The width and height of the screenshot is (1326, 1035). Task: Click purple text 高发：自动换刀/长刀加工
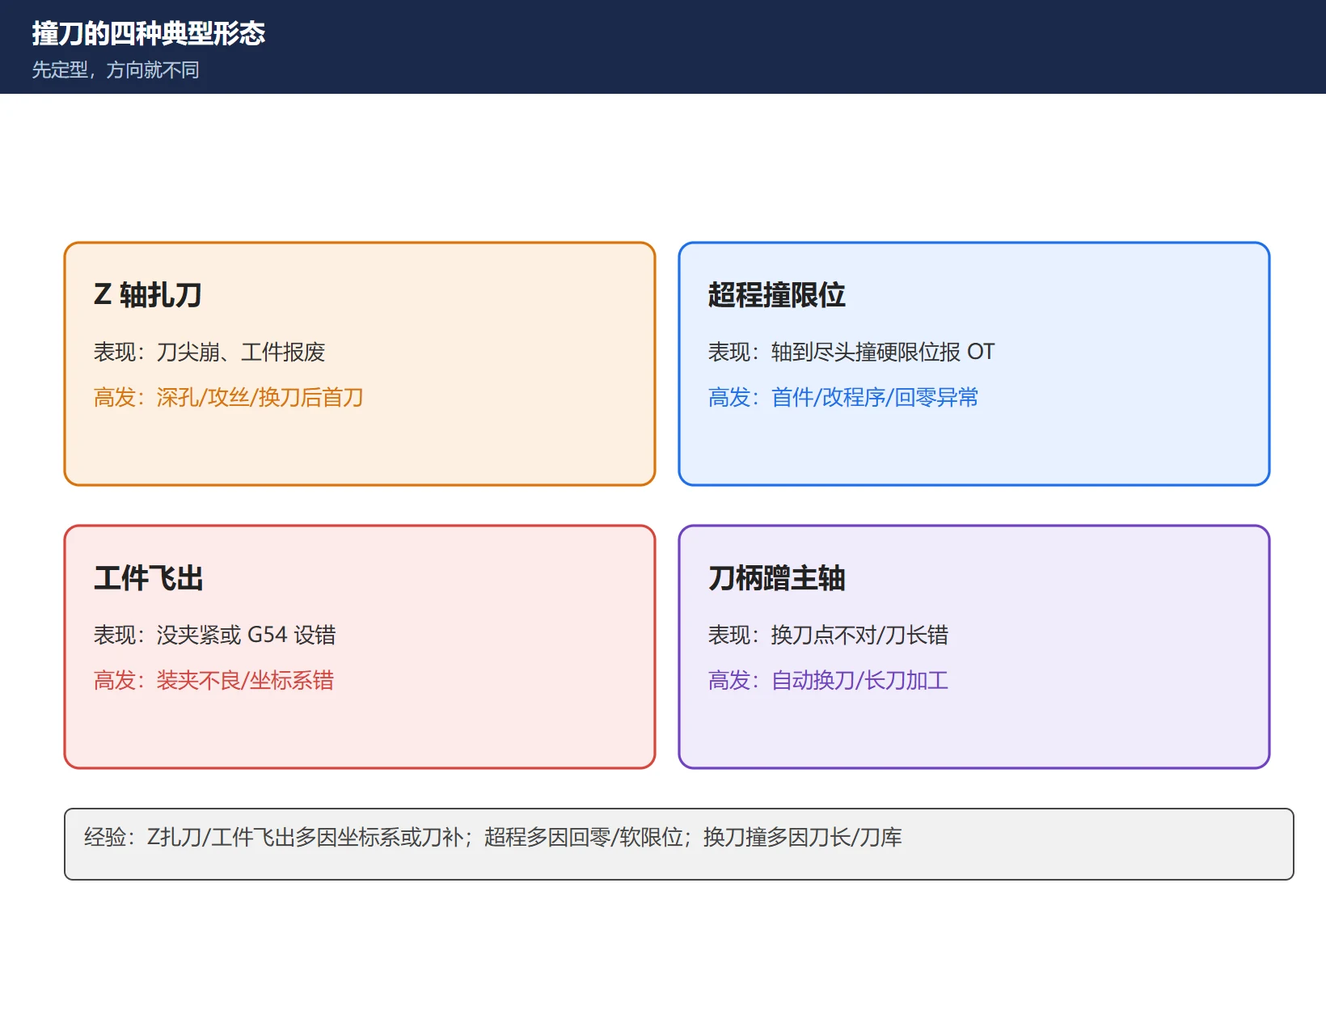[829, 680]
